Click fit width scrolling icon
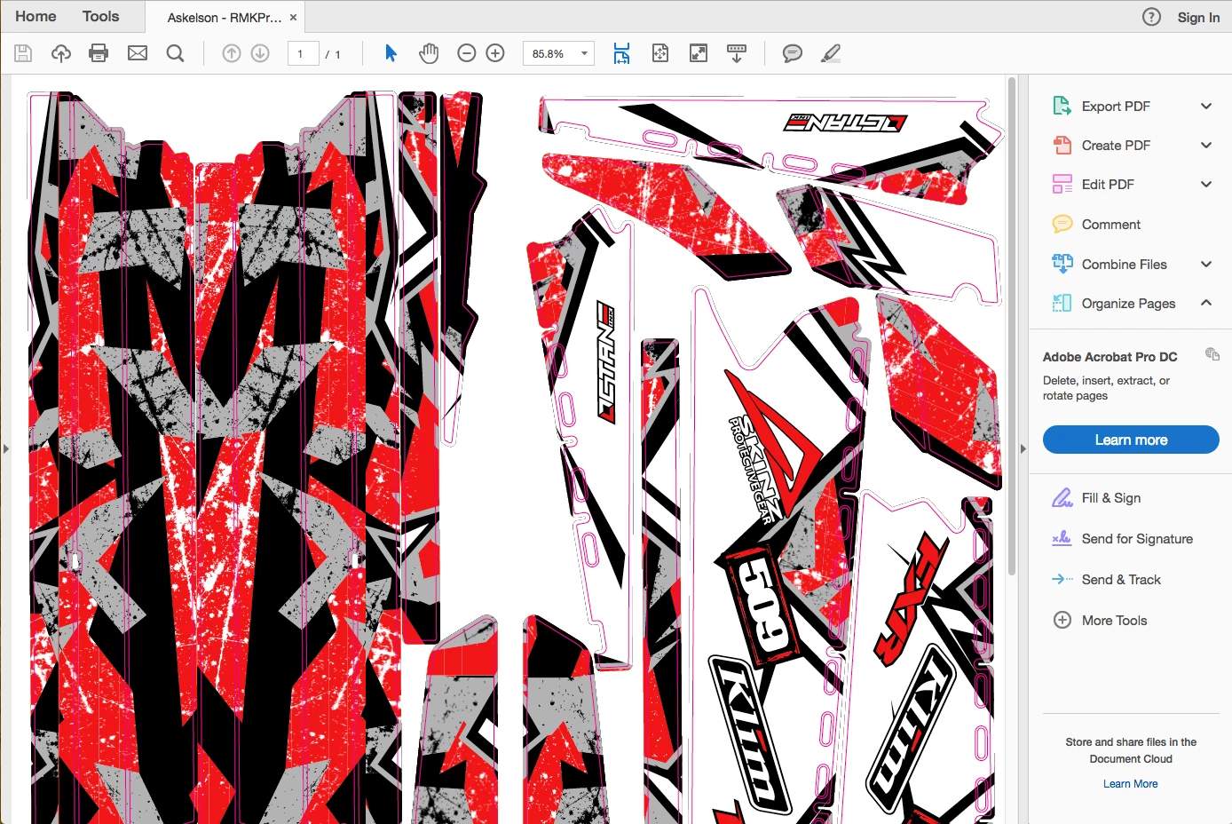This screenshot has height=824, width=1232. [x=621, y=53]
